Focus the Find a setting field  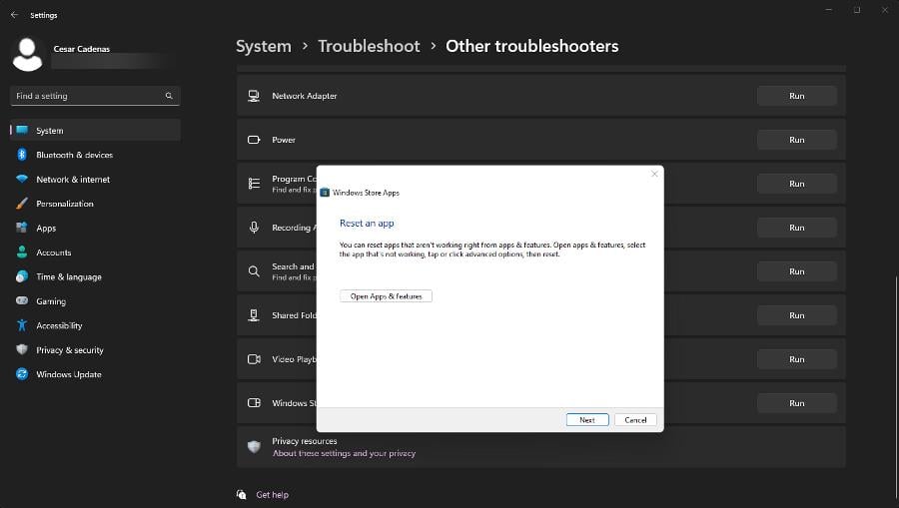95,96
